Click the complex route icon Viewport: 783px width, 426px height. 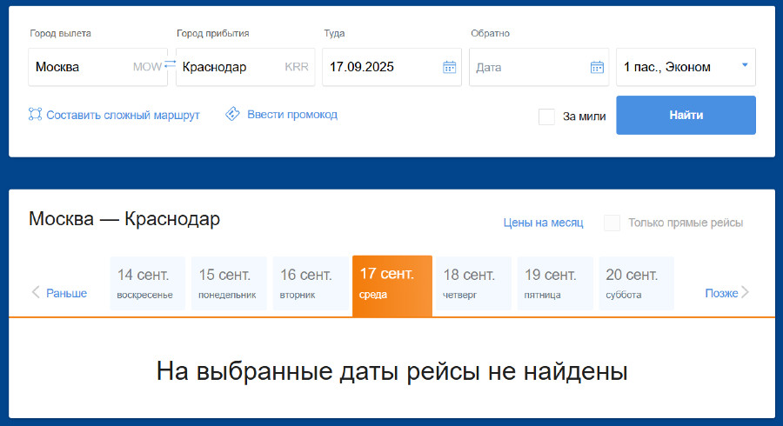pyautogui.click(x=35, y=114)
